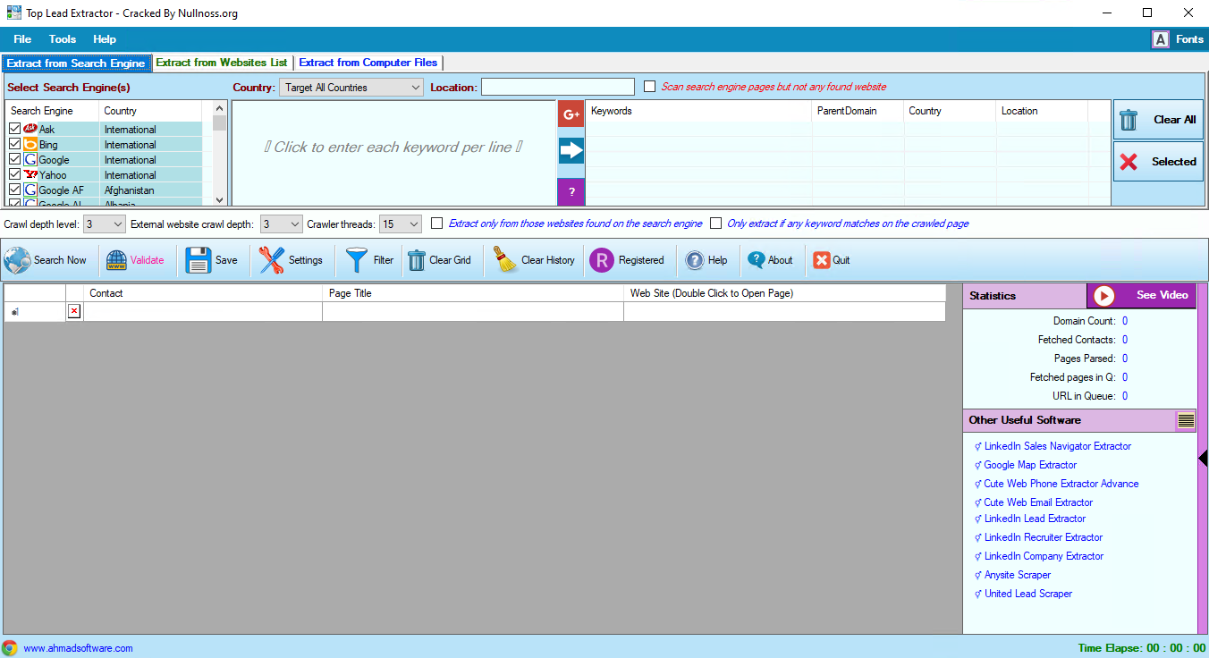Open the Country dropdown Target All Countries

(x=351, y=88)
